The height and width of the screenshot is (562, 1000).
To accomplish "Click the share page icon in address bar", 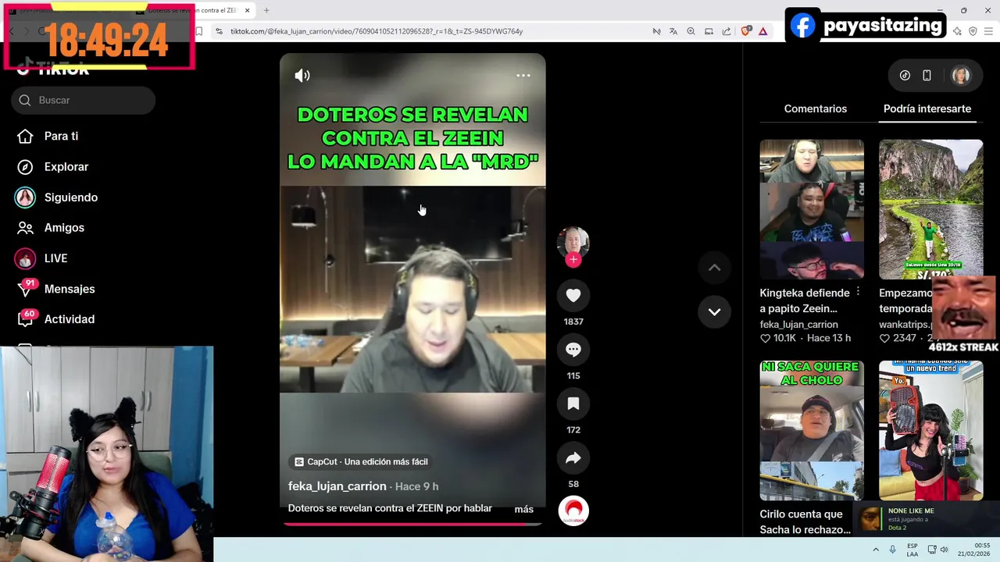I will click(727, 31).
